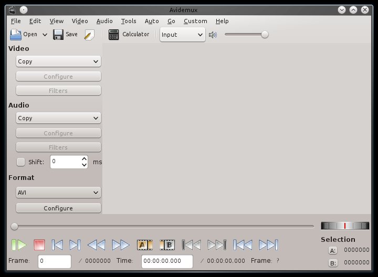
Task: Open the Custom menu
Action: click(195, 21)
